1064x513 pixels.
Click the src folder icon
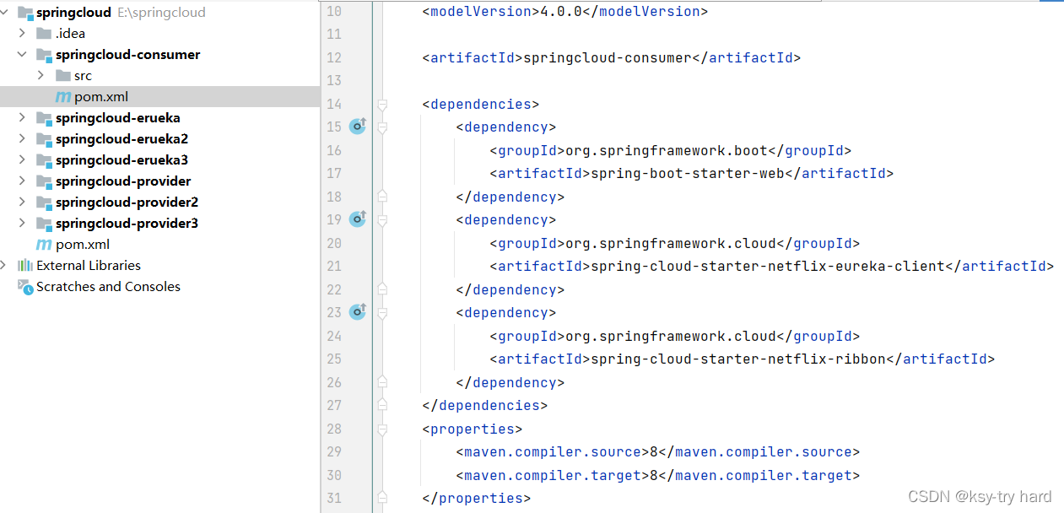[62, 76]
